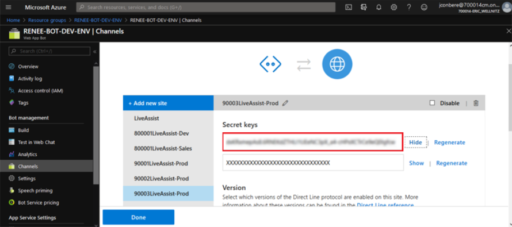The width and height of the screenshot is (512, 227).
Task: Close the Channels blade
Action: tap(509, 31)
